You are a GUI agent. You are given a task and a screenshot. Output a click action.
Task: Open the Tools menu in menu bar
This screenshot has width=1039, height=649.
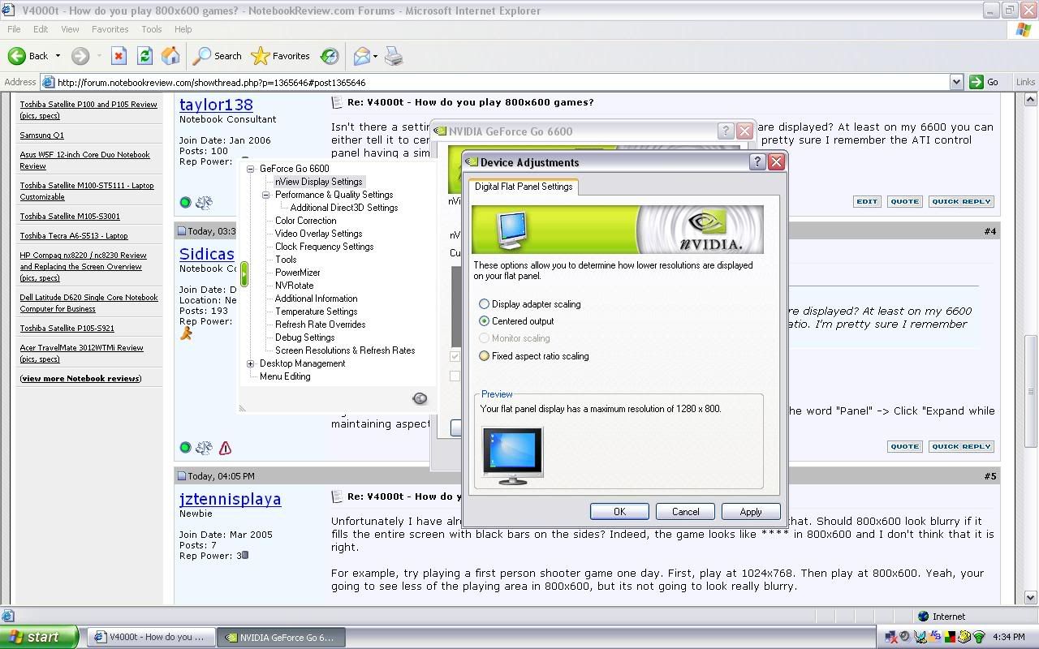point(151,29)
